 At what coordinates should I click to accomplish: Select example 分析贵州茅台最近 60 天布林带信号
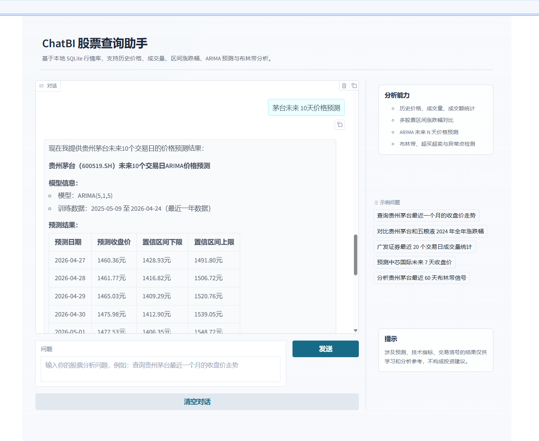[x=421, y=278]
